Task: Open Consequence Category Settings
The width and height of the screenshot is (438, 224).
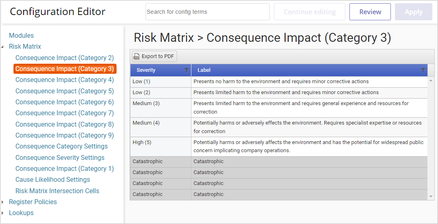Action: [61, 146]
